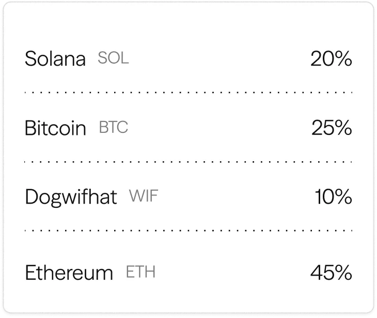The width and height of the screenshot is (377, 318).
Task: Select Bitcoin's 25% allocation value
Action: point(331,128)
